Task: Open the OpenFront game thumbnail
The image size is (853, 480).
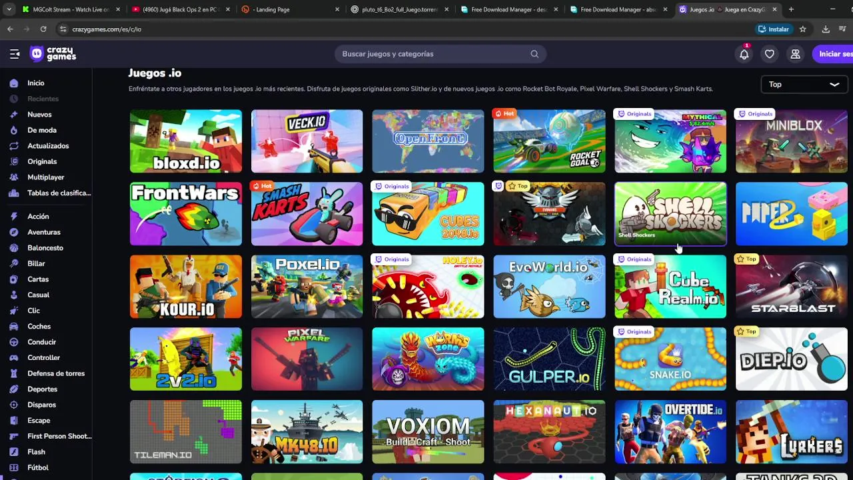Action: [428, 141]
